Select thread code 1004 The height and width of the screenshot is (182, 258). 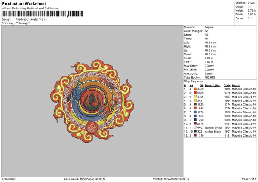pyautogui.click(x=227, y=127)
